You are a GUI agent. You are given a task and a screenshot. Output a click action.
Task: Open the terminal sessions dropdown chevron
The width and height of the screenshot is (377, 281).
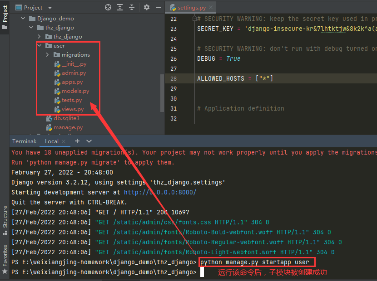click(x=89, y=141)
